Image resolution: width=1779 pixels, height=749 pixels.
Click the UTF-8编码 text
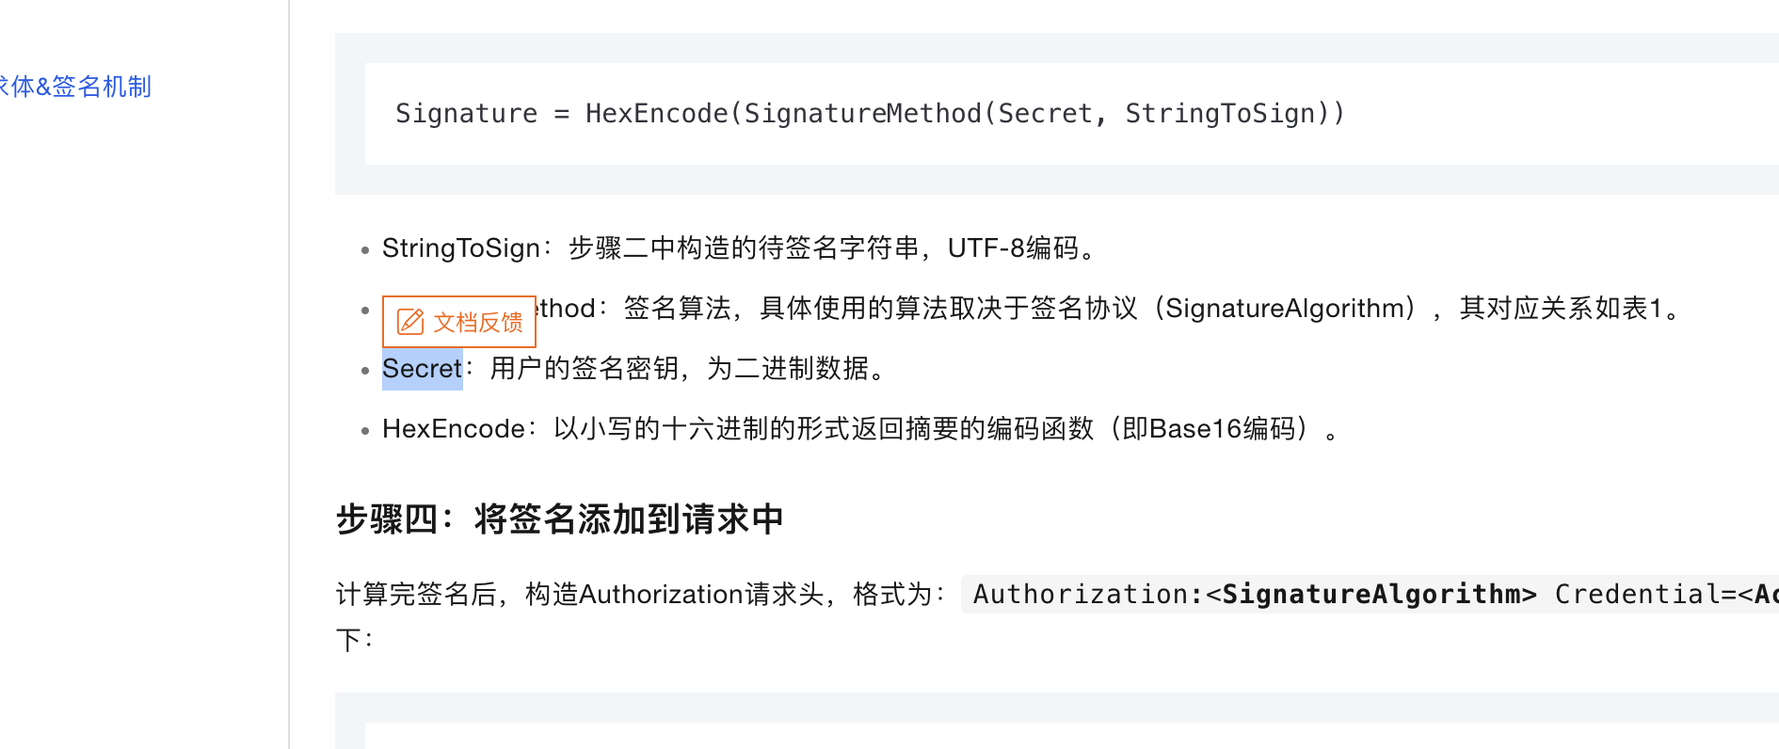pos(1014,248)
